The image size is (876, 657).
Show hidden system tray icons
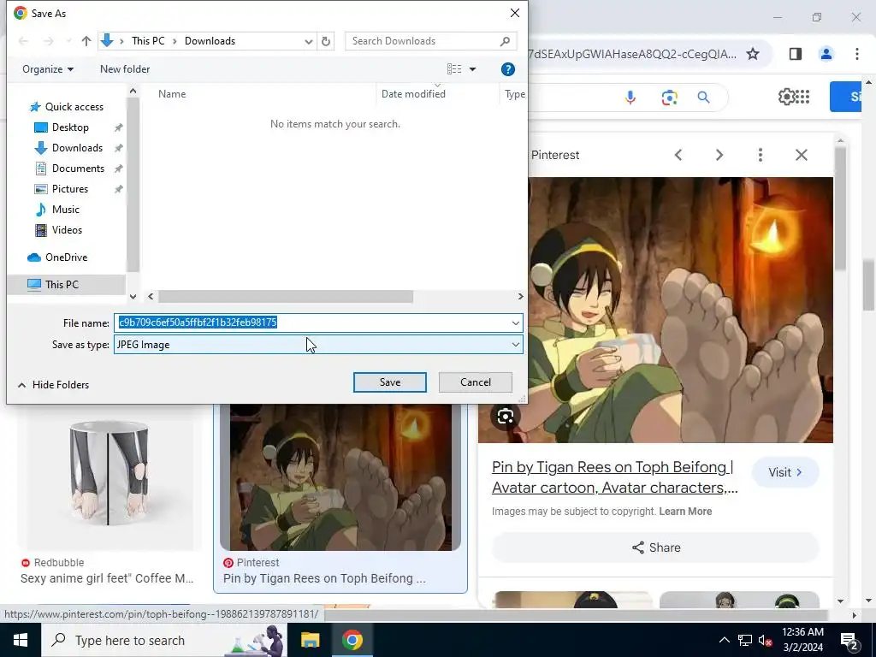[724, 640]
